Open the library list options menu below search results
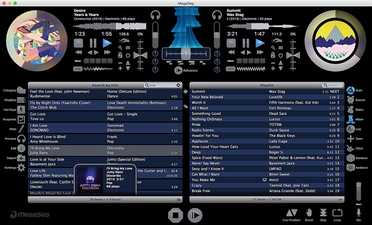Viewport: 372px width, 225px height. [x=179, y=200]
